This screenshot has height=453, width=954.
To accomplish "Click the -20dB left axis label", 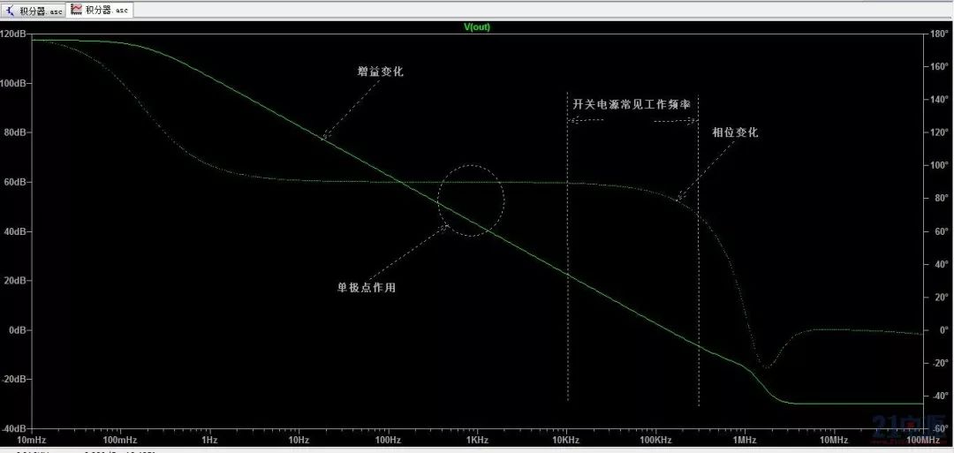I will [14, 380].
